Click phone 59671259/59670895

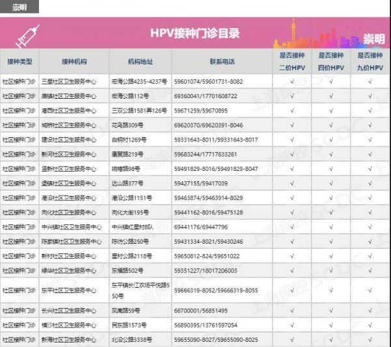click(x=201, y=110)
